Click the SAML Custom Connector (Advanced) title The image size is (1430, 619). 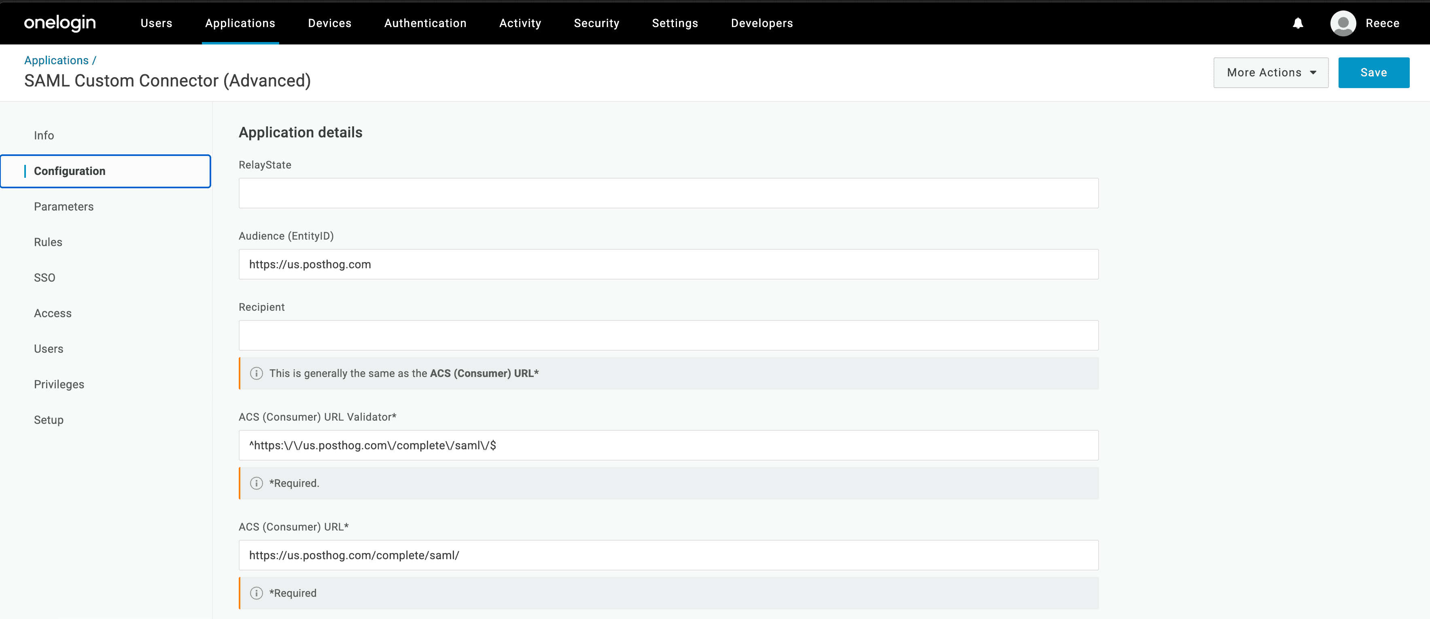(x=167, y=81)
